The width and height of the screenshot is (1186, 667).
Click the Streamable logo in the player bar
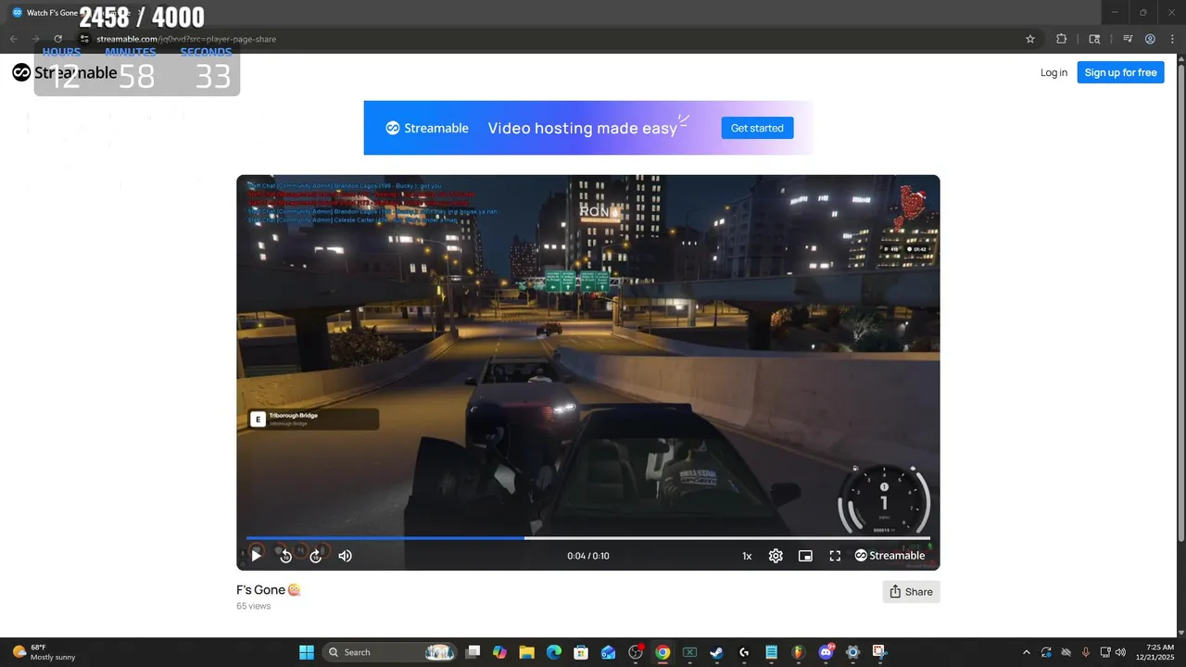click(889, 556)
